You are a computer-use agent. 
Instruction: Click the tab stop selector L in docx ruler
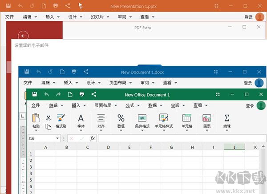tap(23, 116)
